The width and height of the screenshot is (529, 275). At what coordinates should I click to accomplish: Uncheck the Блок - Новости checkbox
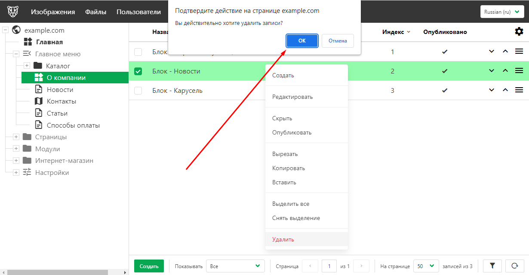(138, 71)
